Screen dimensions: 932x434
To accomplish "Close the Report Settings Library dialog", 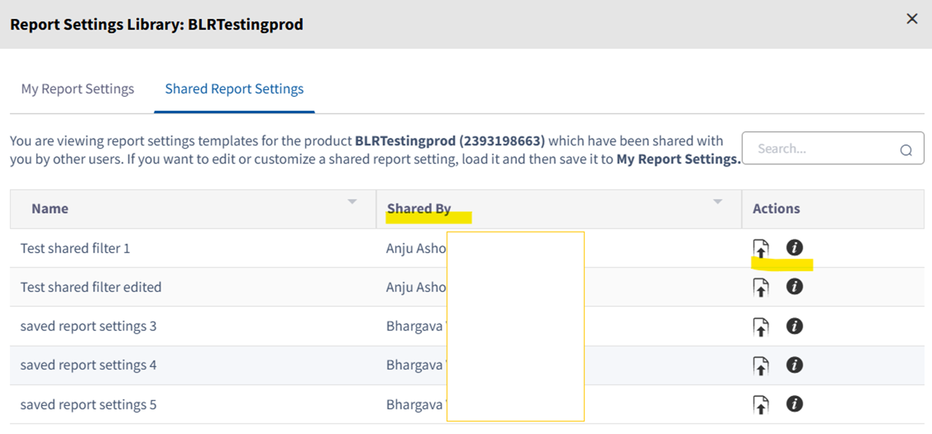I will pos(912,19).
